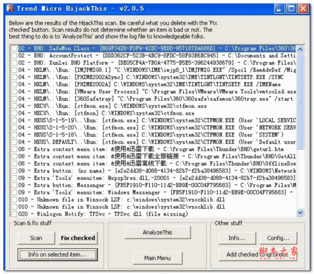
Task: Check the Winlogon Notify TPSvc entry
Action: 14,214
